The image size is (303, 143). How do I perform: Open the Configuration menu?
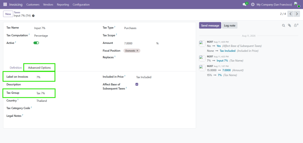tap(81, 5)
